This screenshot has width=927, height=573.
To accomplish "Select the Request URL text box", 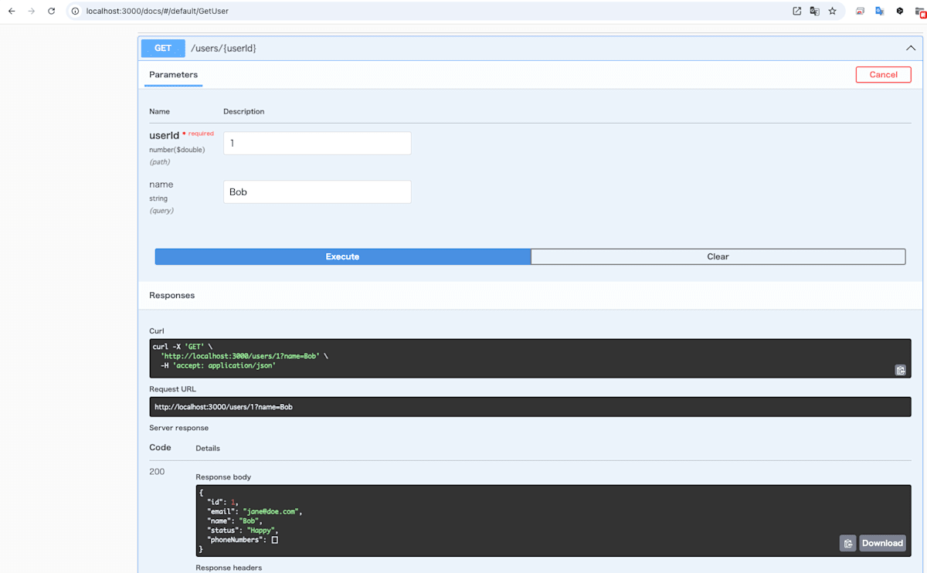I will pyautogui.click(x=530, y=407).
